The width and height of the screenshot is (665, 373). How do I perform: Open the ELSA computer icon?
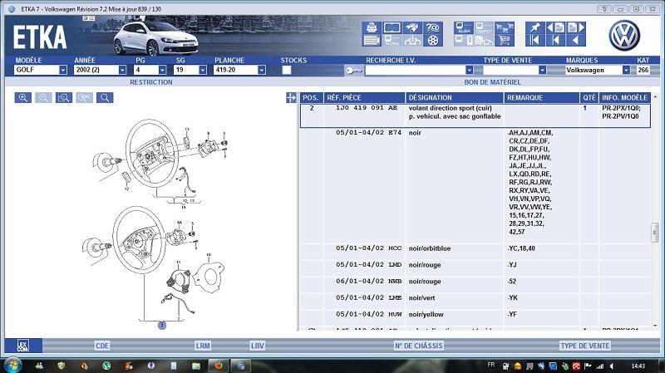pyautogui.click(x=463, y=27)
